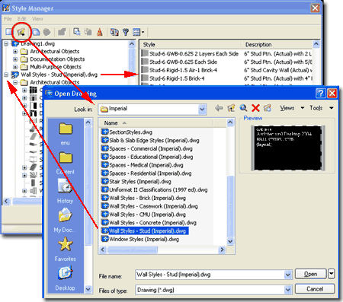This screenshot has height=302, width=343.
Task: Click file list horizontal scroll right arrow
Action: [x=222, y=250]
